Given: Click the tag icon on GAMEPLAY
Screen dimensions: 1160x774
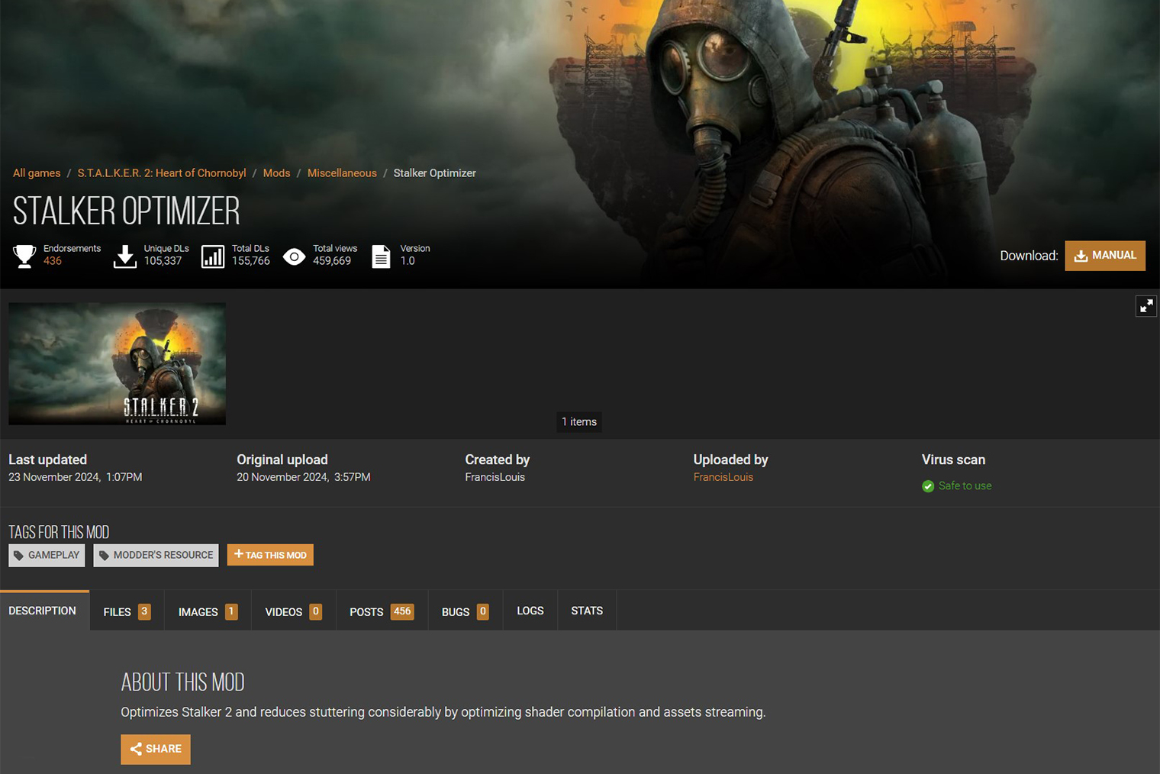Looking at the screenshot, I should [19, 556].
